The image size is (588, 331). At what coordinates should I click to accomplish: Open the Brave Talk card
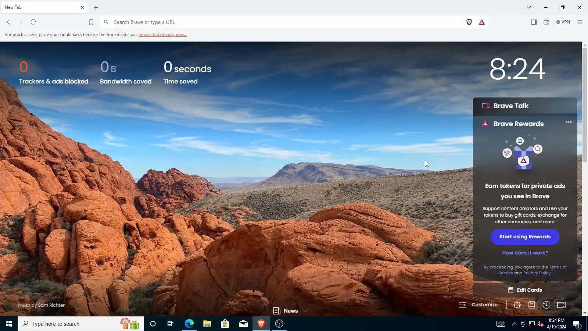(525, 106)
